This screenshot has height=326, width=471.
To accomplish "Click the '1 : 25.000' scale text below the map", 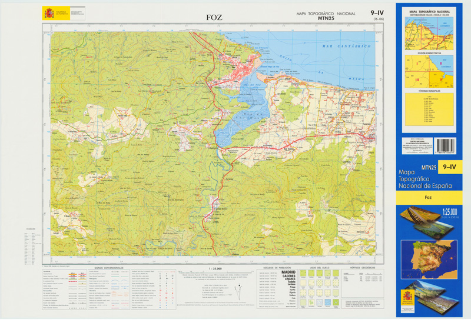I will pyautogui.click(x=215, y=268).
